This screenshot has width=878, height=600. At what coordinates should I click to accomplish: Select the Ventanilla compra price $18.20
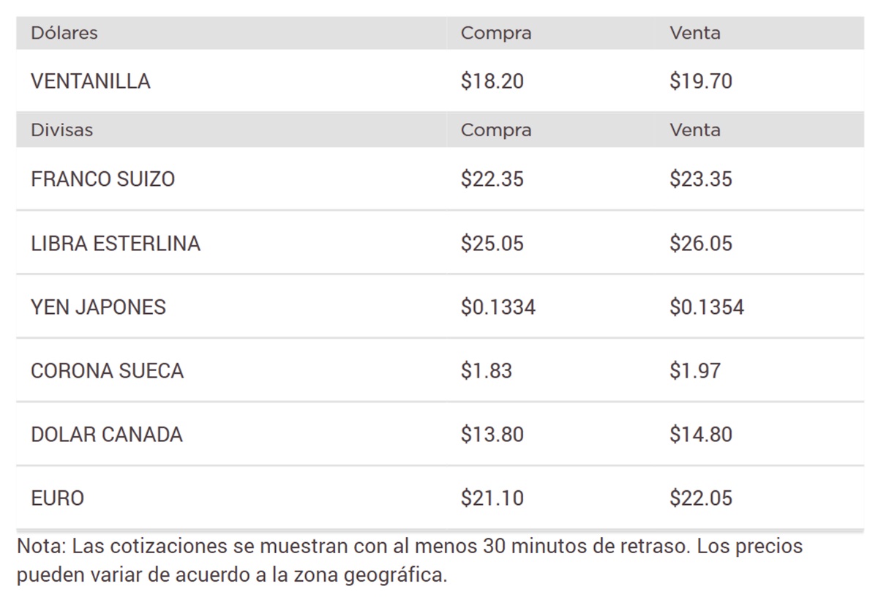(x=492, y=81)
